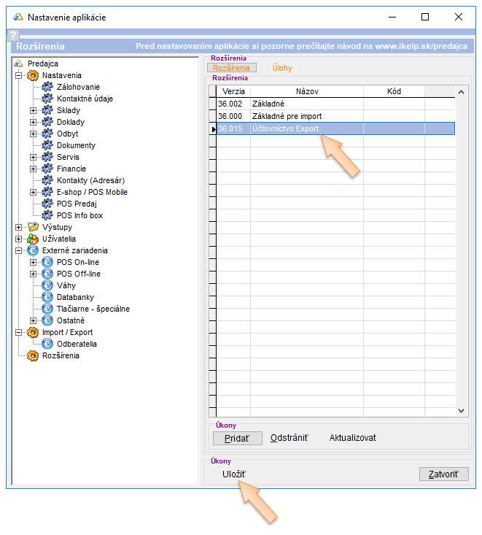The image size is (482, 535).
Task: Expand the Výstupy tree node
Action: click(x=19, y=227)
